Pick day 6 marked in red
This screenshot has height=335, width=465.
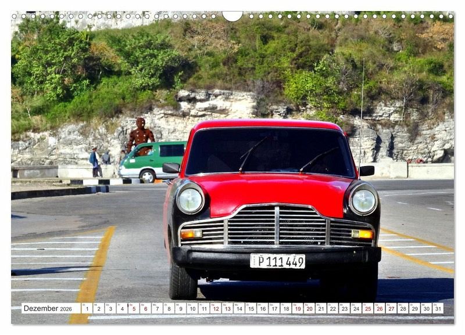click(x=145, y=308)
